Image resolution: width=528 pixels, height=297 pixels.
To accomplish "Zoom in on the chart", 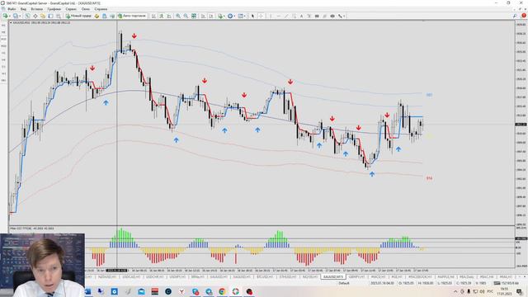I will 178,16.
